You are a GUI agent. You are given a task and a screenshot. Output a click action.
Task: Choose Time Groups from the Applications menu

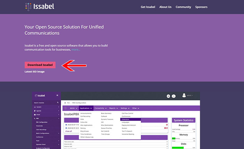105,134
